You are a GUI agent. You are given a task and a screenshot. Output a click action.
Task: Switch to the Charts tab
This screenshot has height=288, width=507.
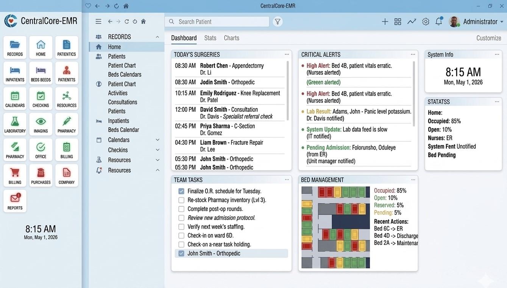pos(231,38)
